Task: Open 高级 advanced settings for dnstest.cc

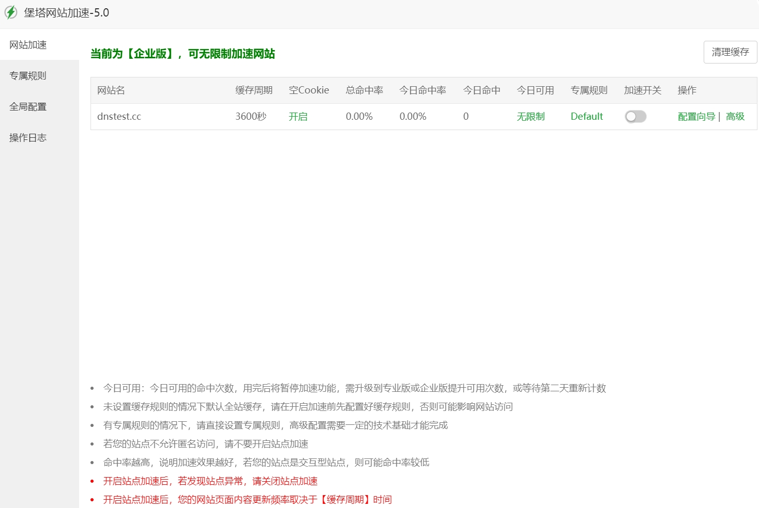Action: 735,116
